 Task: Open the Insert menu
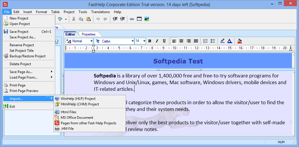[x=28, y=12]
